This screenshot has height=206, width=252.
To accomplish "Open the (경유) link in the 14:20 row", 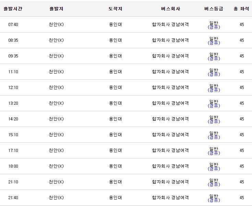I will tap(214, 121).
